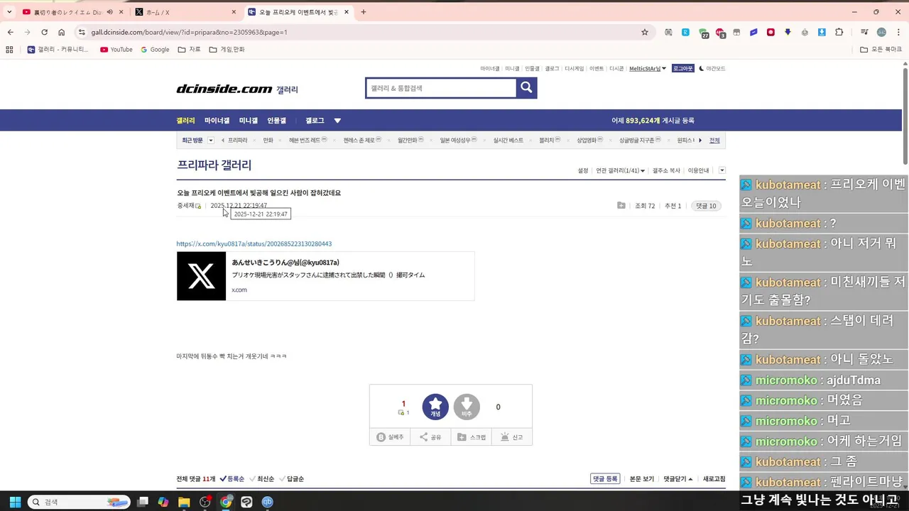Screen dimensions: 909x511
Task: Sort comments by 최신순
Action: coord(262,479)
